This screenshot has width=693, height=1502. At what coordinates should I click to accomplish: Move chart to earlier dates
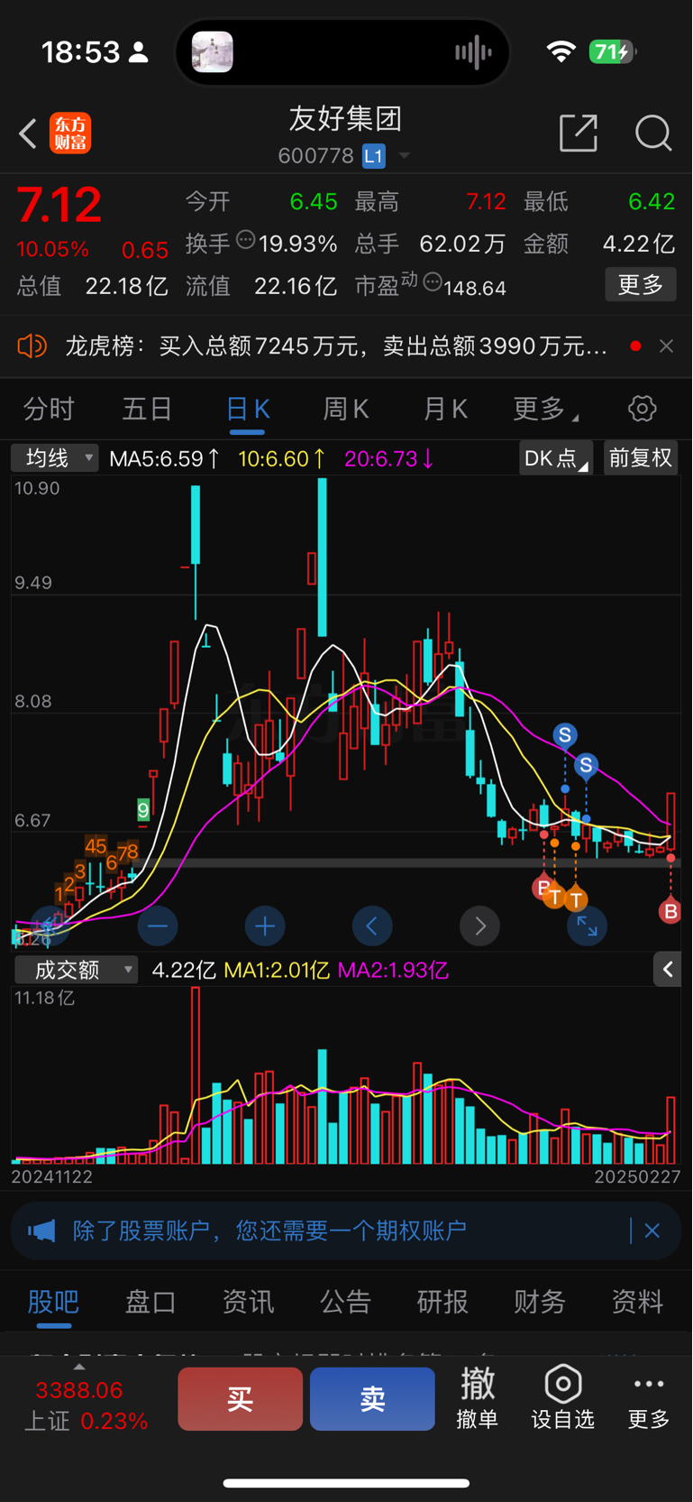tap(372, 926)
